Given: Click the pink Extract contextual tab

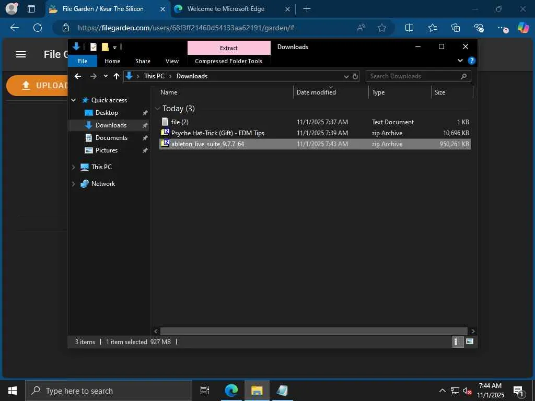Looking at the screenshot, I should tap(229, 48).
